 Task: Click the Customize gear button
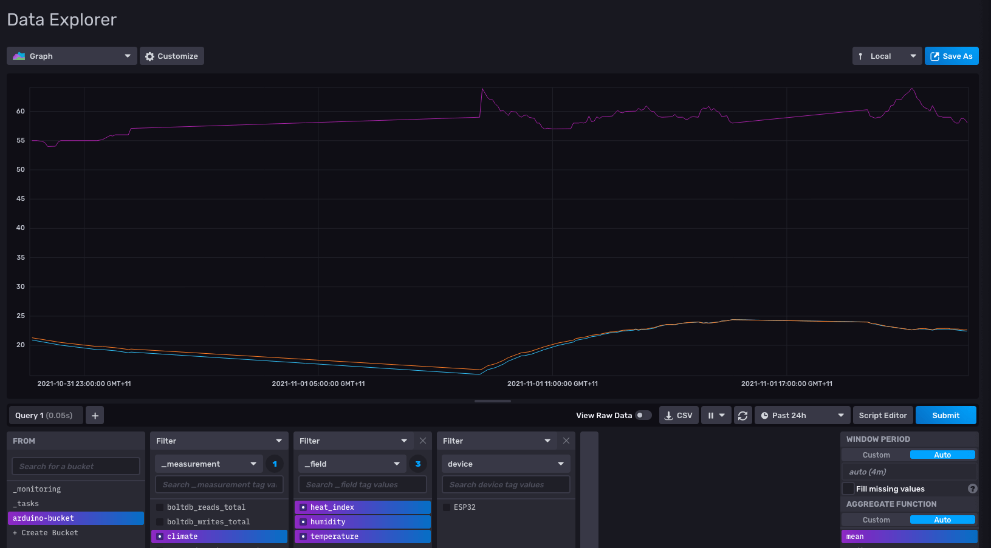point(172,56)
